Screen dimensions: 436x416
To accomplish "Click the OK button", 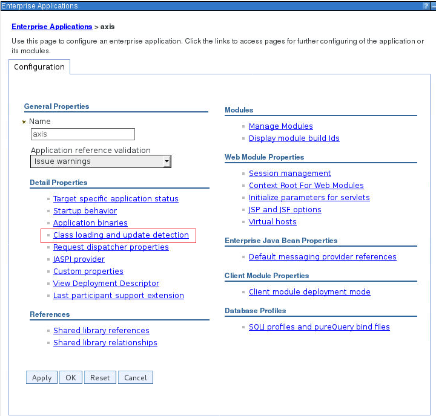I will coord(71,378).
